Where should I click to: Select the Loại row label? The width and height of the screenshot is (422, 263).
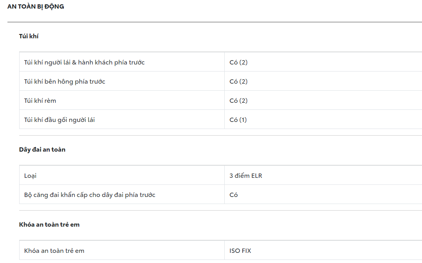(30, 176)
